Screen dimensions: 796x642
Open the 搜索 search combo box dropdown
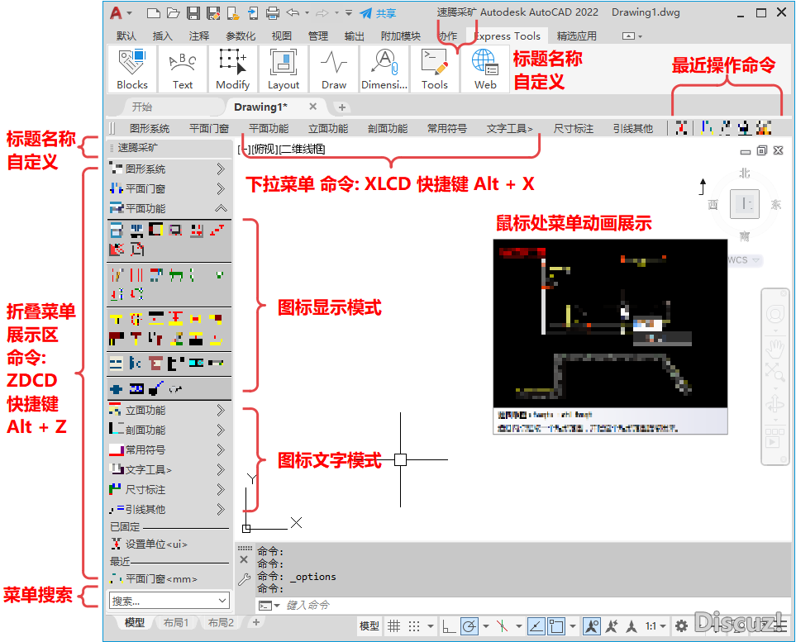point(222,601)
